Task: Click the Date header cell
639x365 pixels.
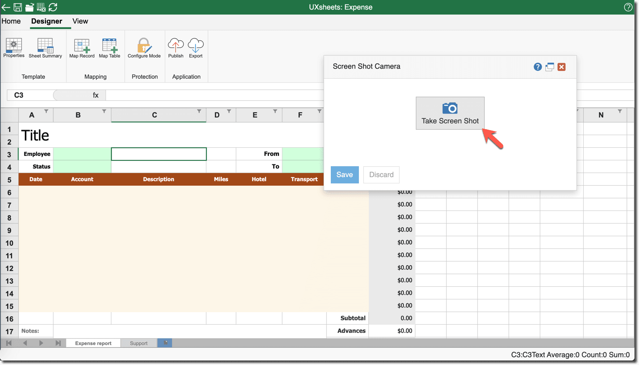Action: tap(36, 179)
